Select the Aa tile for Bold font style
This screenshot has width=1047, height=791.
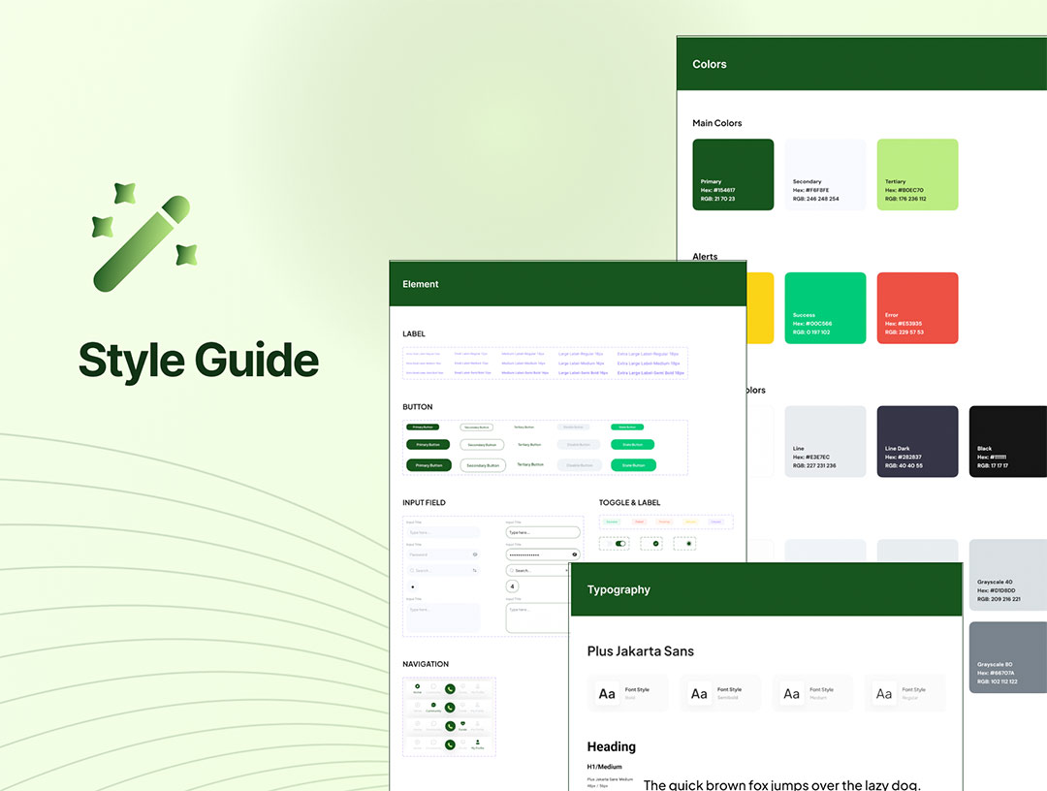point(607,694)
